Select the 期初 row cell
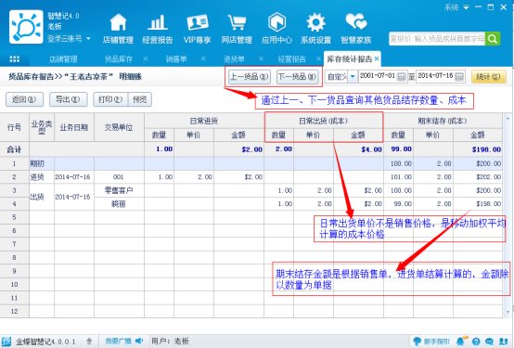Screen dimensions: 514x348 click(x=42, y=163)
